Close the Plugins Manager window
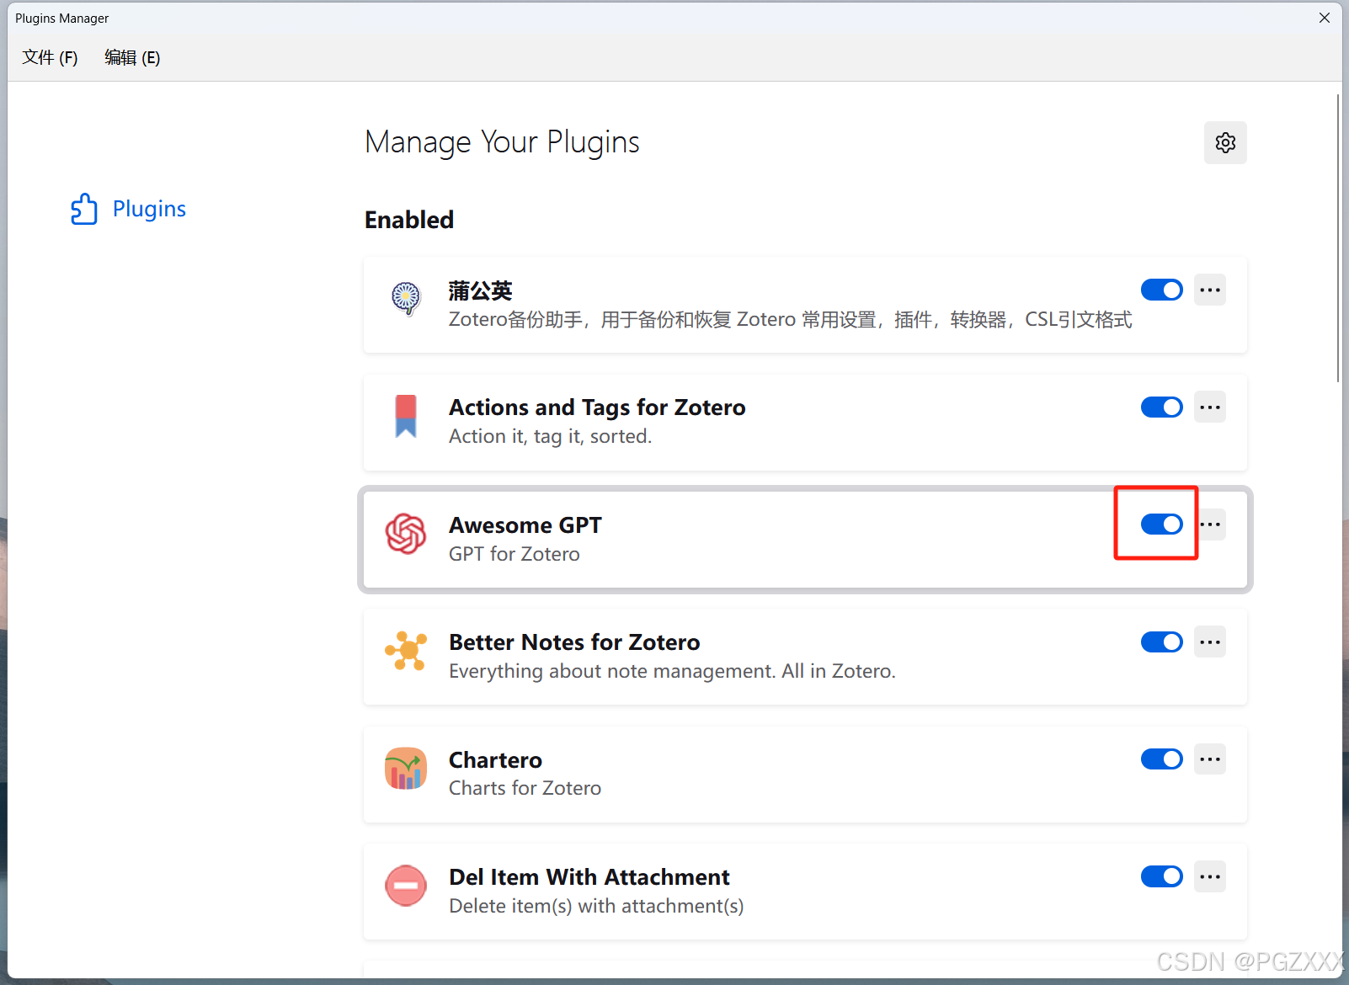 click(x=1325, y=18)
